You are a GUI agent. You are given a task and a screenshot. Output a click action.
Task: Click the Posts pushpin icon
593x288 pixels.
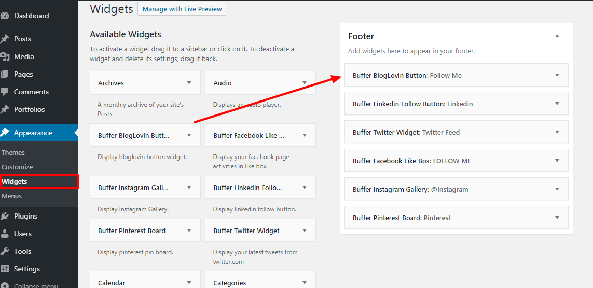(5, 39)
